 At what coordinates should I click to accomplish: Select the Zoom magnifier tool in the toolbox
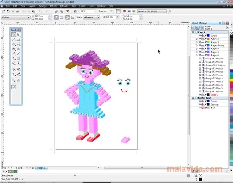pos(14,81)
